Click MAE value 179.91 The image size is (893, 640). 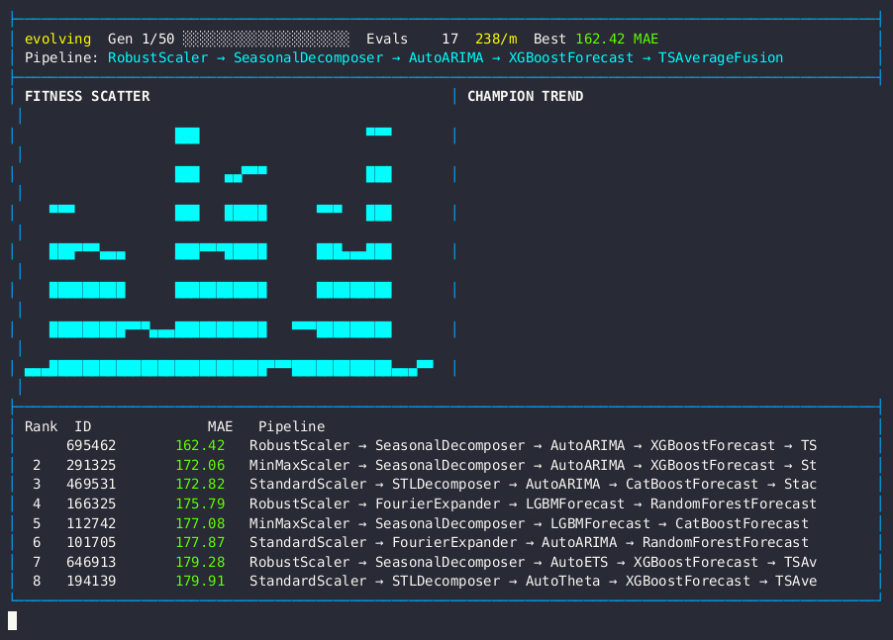[200, 582]
